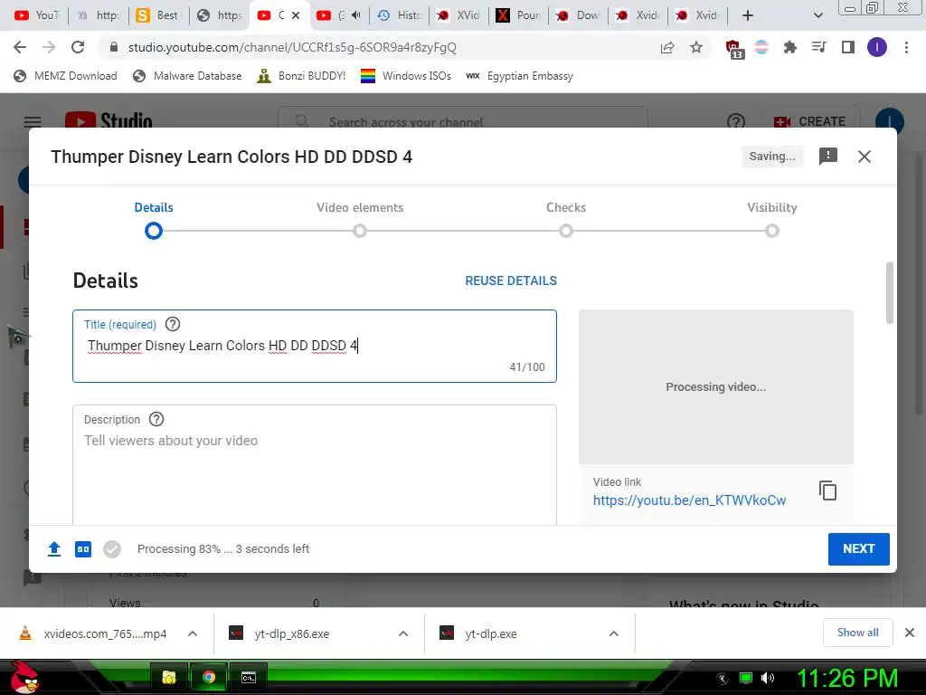
Task: Open a new browser tab
Action: click(748, 15)
